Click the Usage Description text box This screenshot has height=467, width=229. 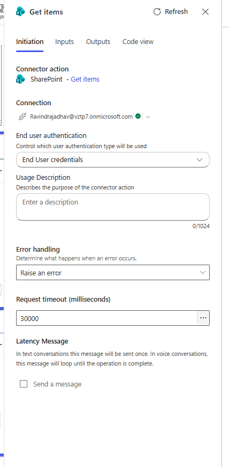click(113, 207)
